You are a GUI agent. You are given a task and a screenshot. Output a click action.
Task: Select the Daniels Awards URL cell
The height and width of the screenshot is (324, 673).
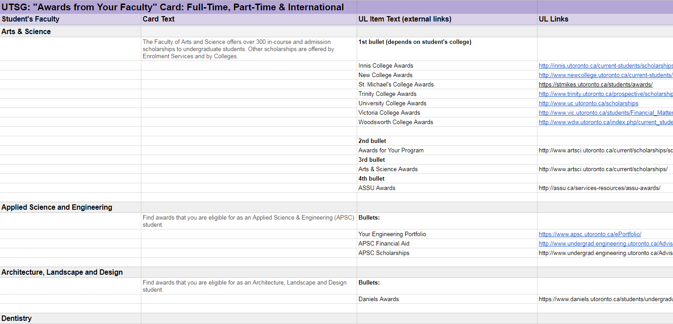(605, 299)
